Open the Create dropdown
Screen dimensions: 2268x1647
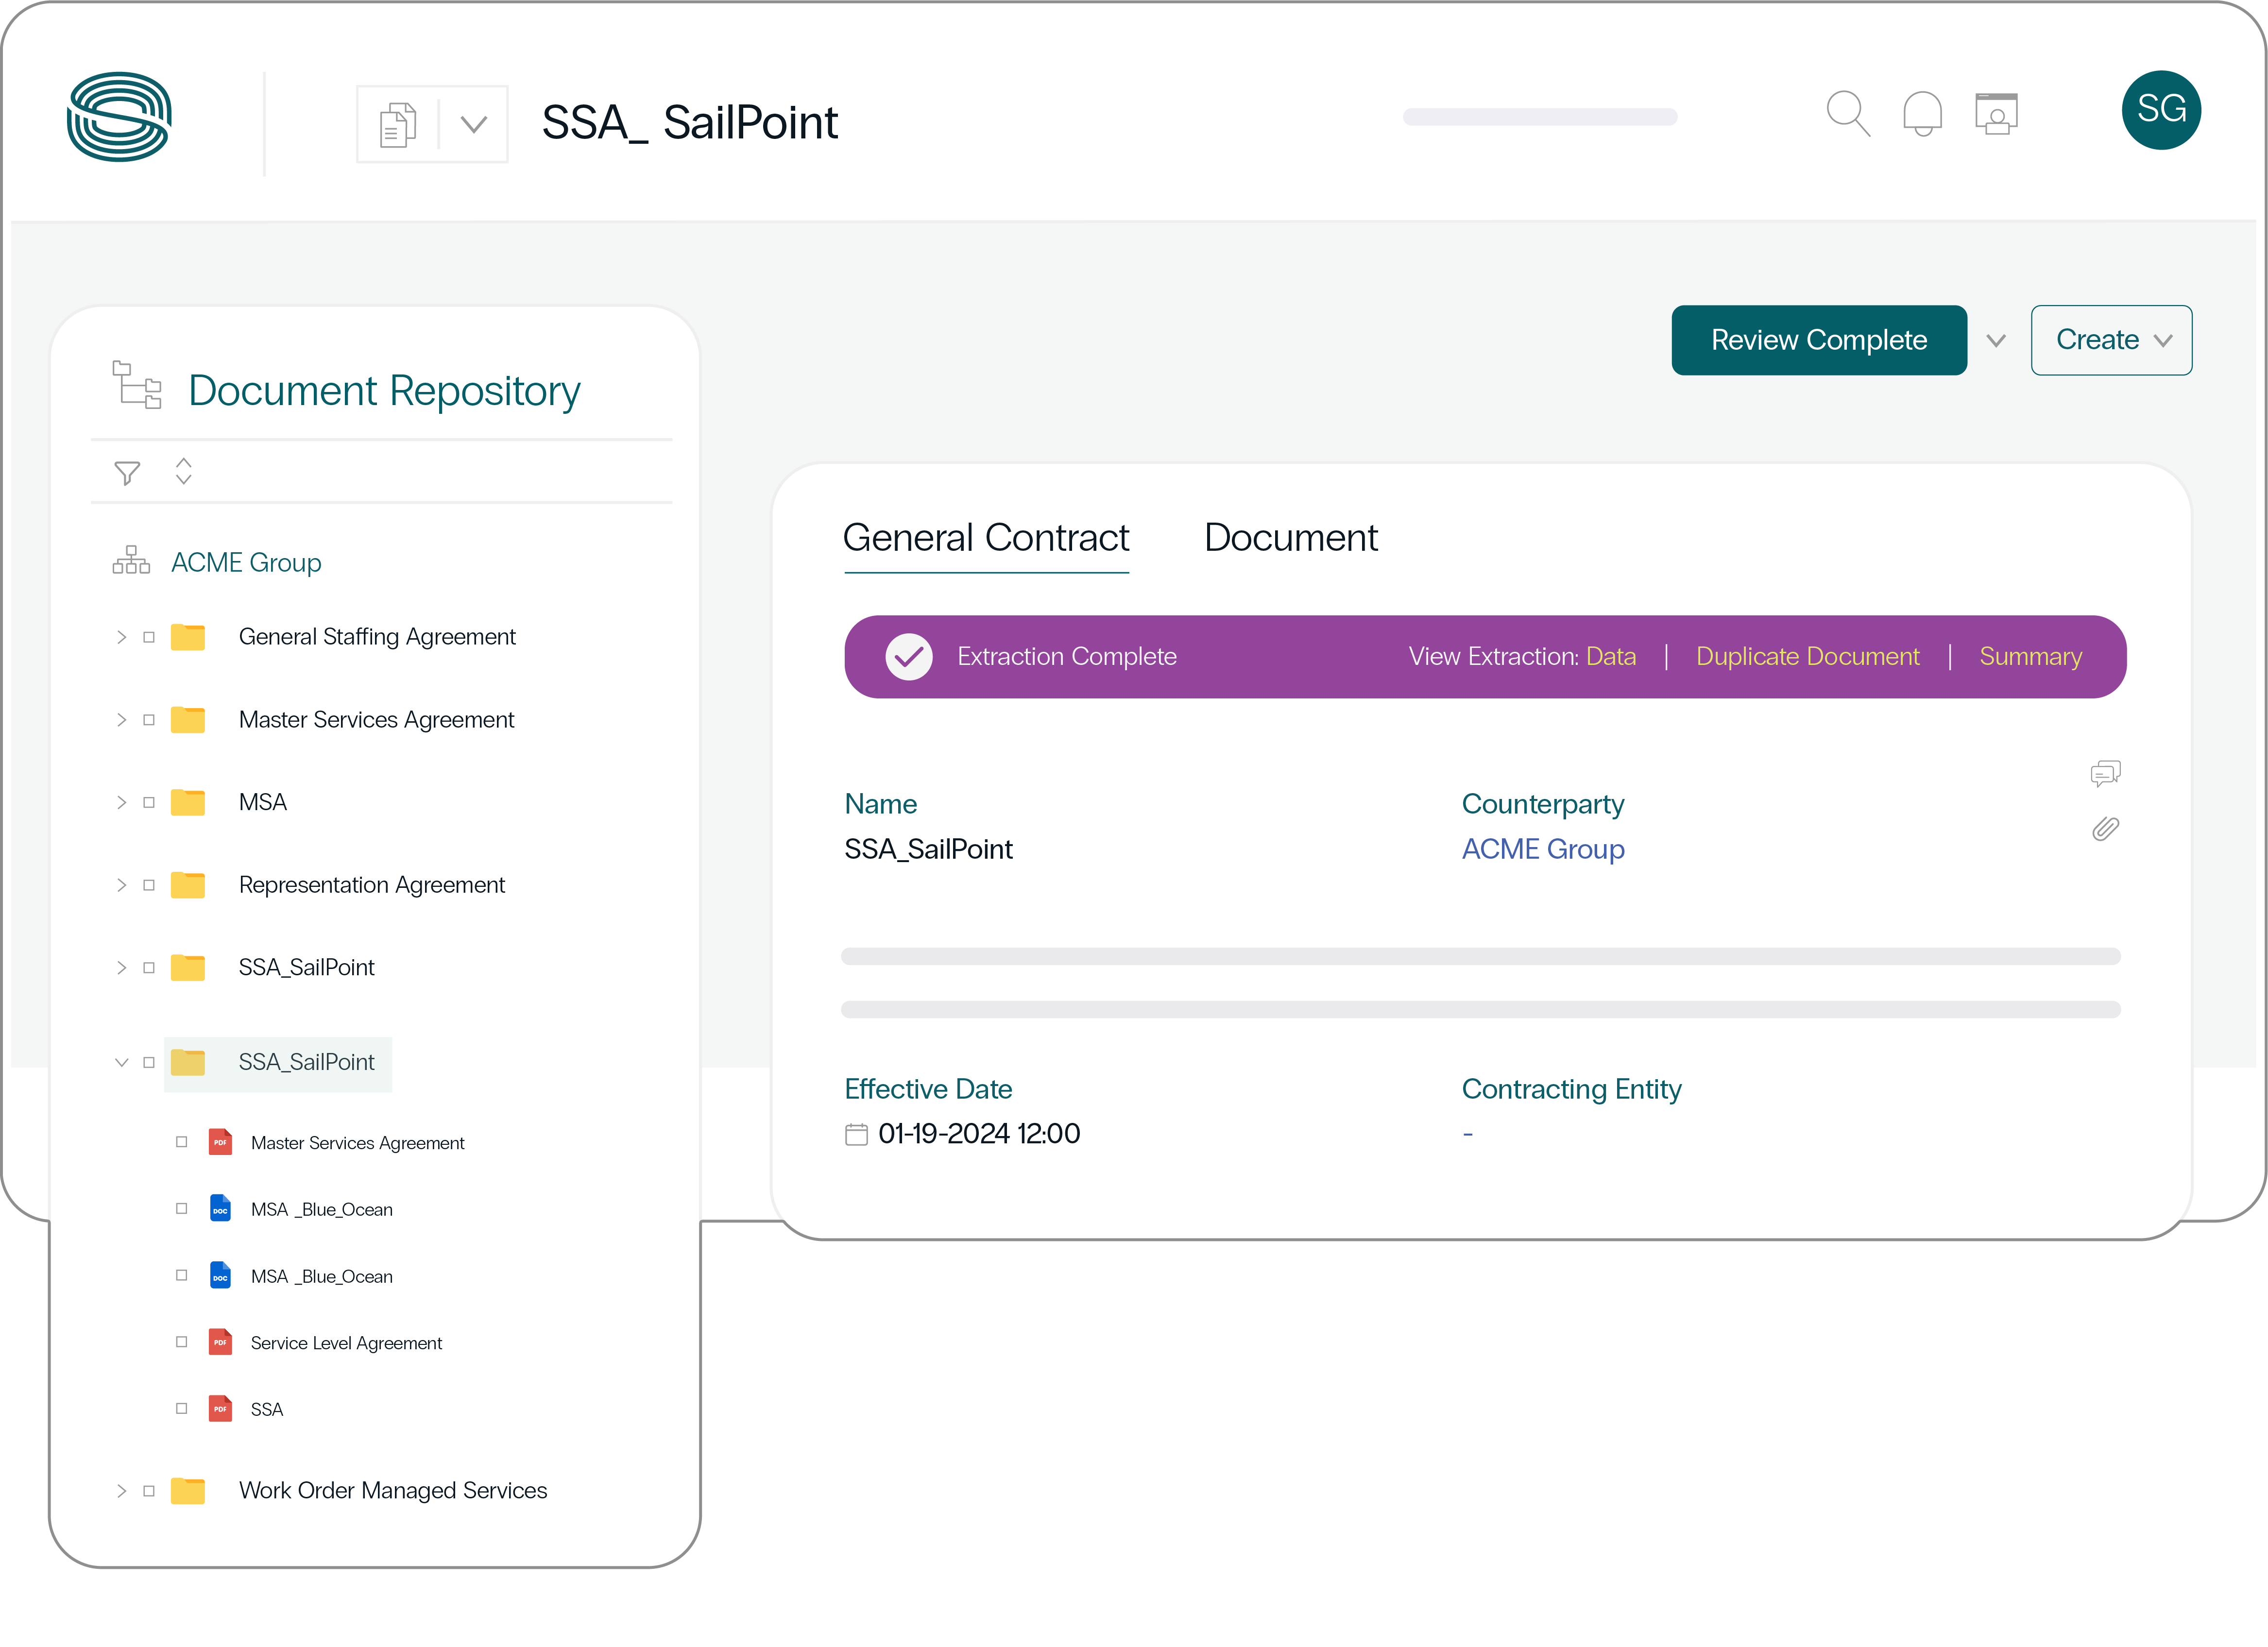pos(2111,340)
